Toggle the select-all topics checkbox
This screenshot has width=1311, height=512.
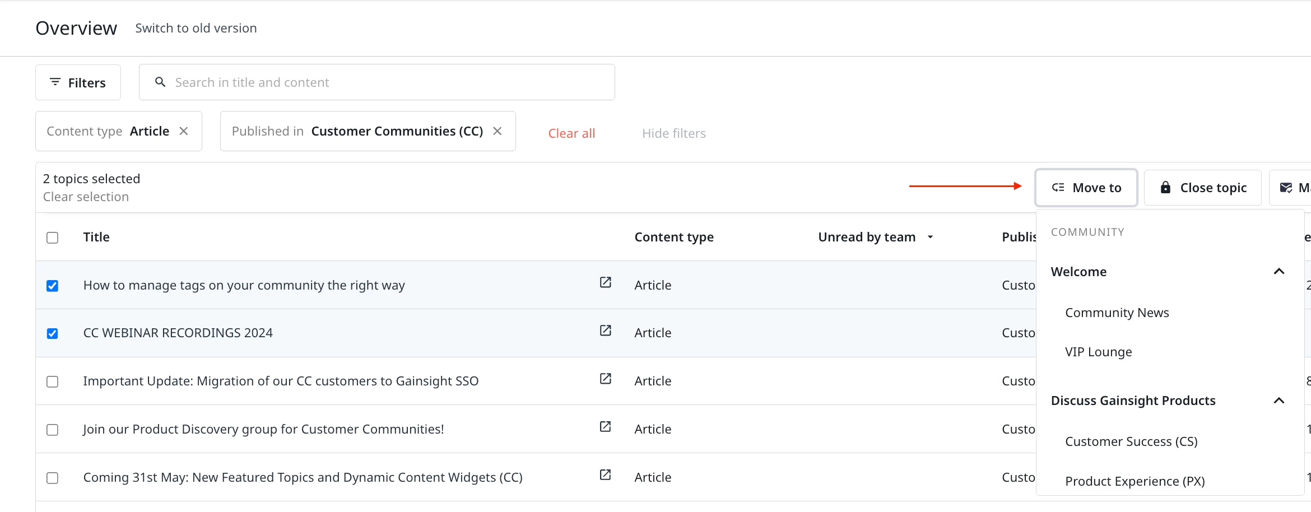(53, 238)
